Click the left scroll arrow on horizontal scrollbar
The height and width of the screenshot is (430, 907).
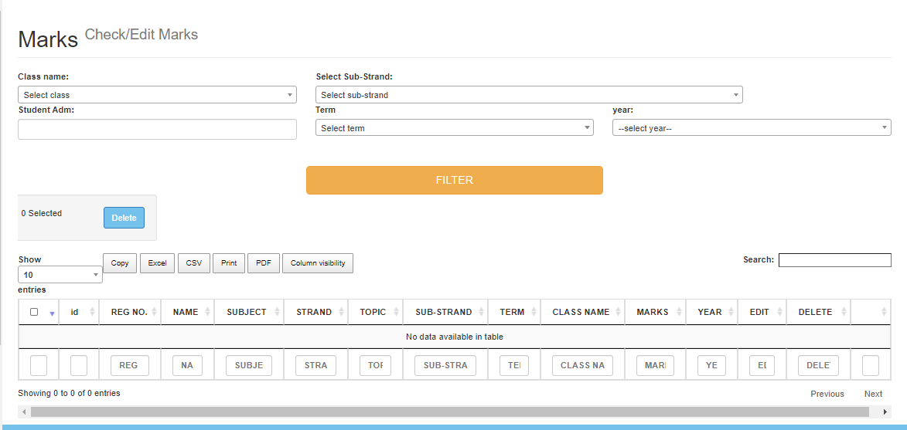(x=24, y=412)
